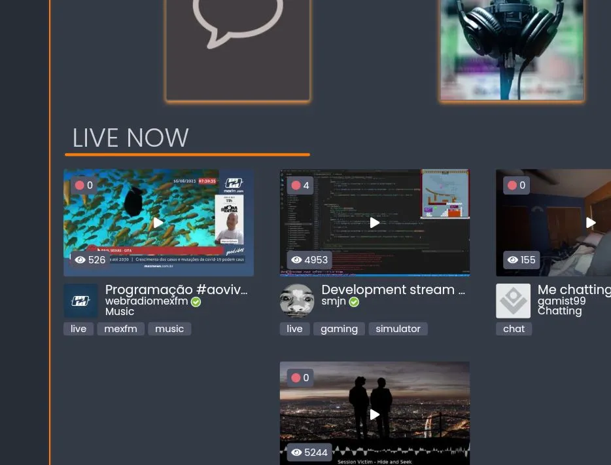Screen dimensions: 611x465
Task: Play the Session Victim stream
Action: coord(374,414)
